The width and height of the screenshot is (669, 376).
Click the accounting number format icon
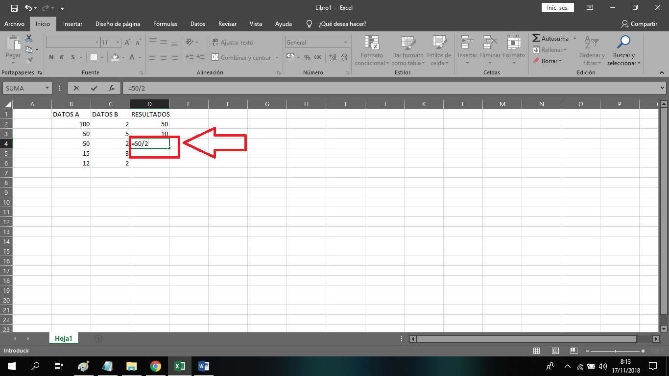click(x=290, y=57)
